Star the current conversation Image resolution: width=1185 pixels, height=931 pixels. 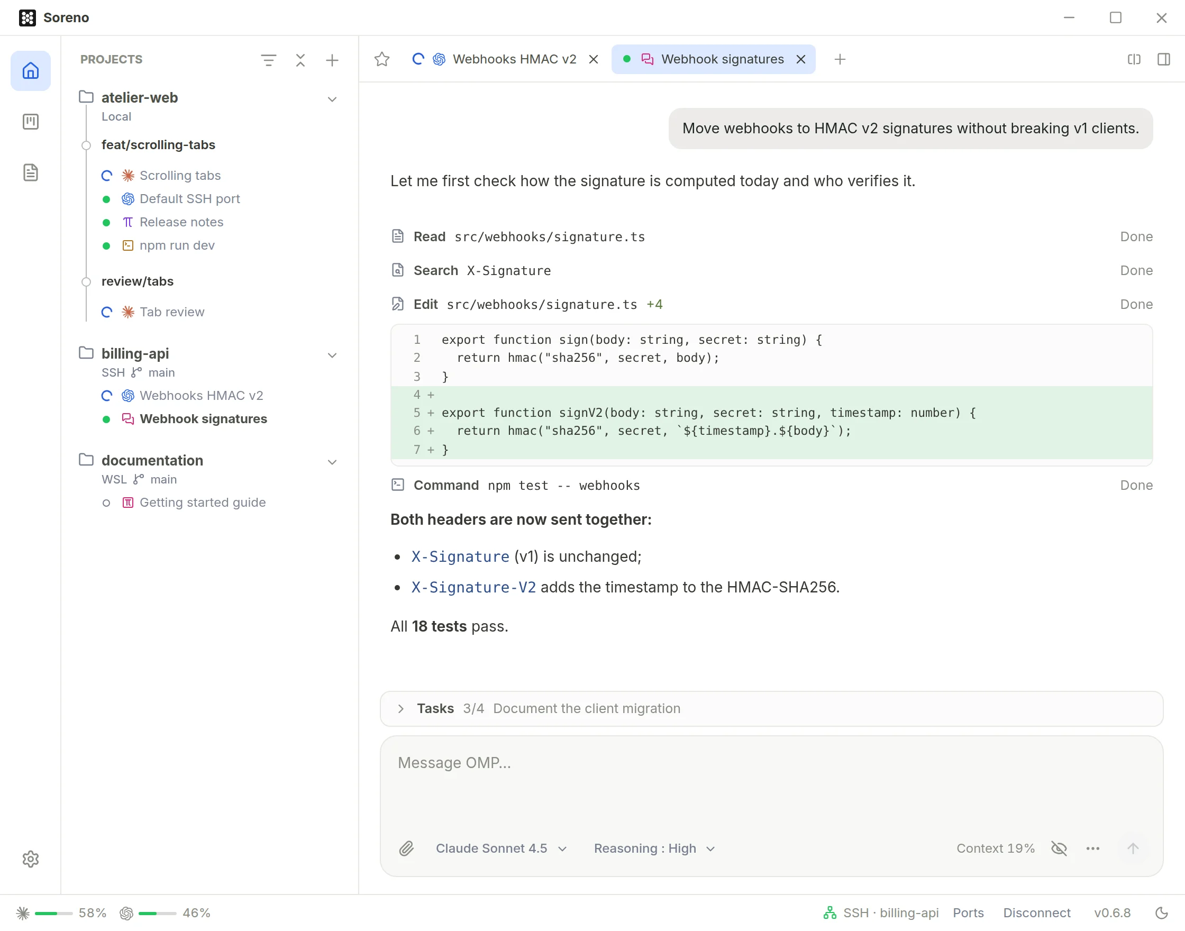382,59
